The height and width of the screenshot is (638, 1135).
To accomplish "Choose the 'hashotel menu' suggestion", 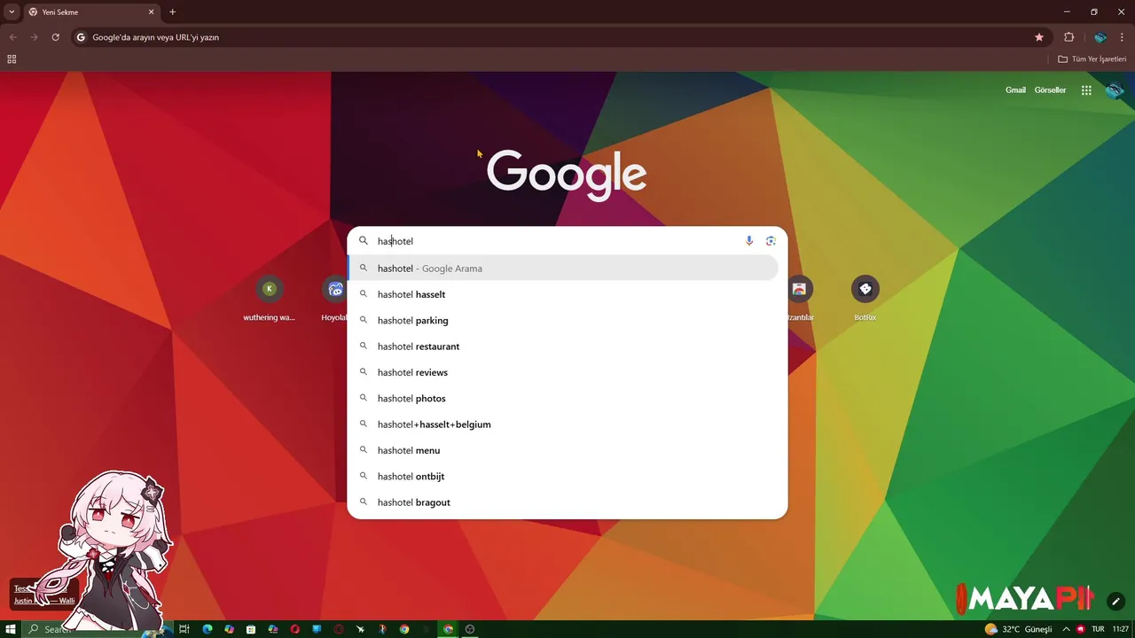I will pyautogui.click(x=563, y=450).
